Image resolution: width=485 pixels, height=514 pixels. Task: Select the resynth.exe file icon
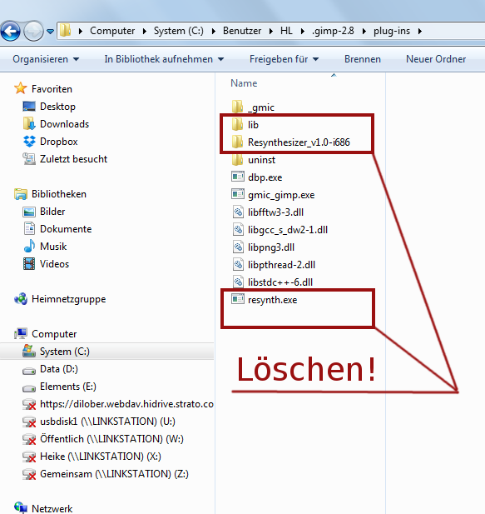tap(238, 299)
